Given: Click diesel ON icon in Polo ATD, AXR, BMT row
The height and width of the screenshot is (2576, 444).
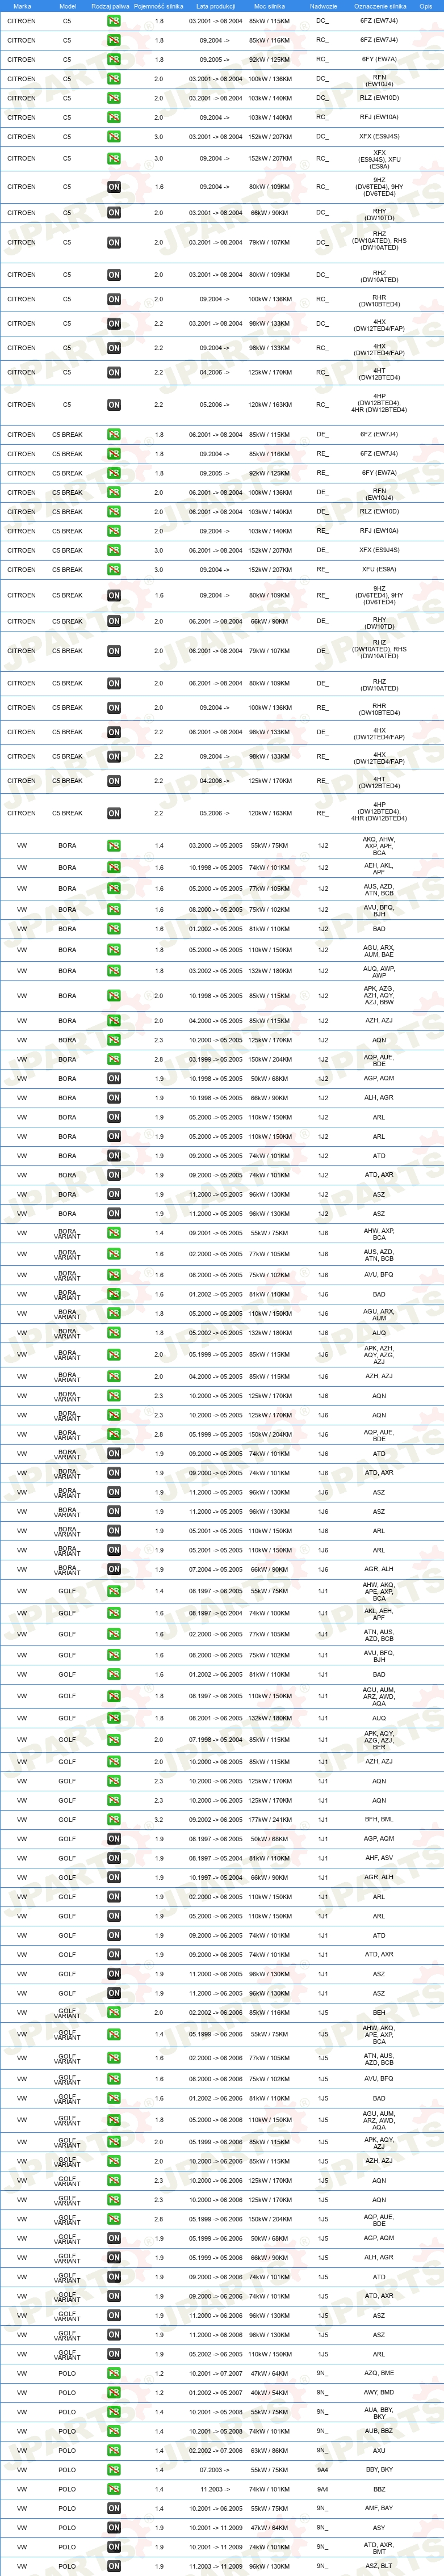Looking at the screenshot, I should [114, 2548].
